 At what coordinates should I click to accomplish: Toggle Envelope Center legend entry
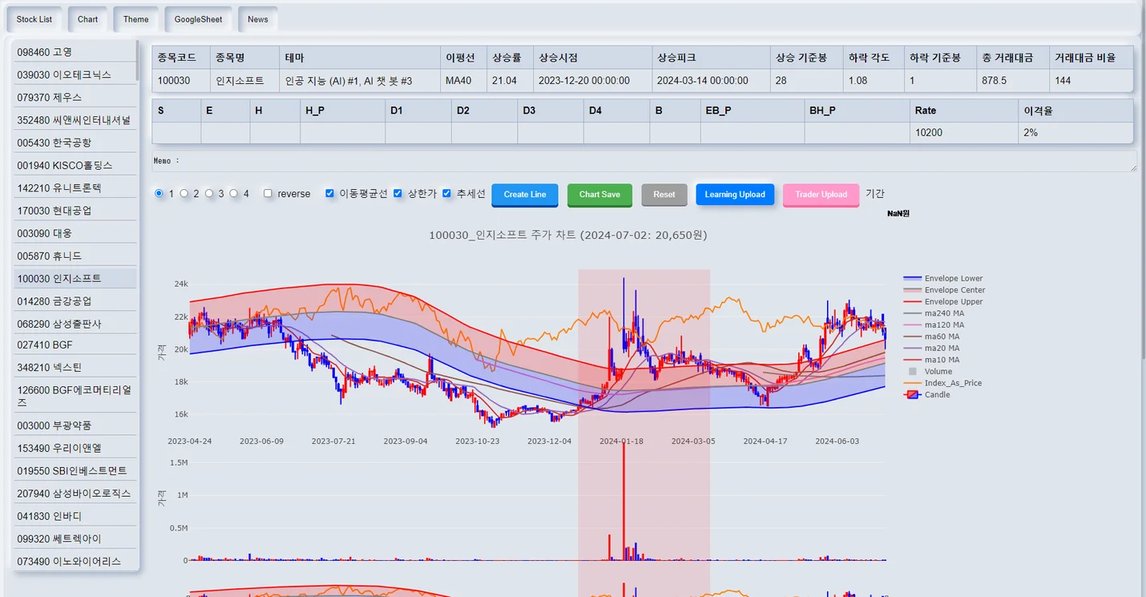(944, 290)
